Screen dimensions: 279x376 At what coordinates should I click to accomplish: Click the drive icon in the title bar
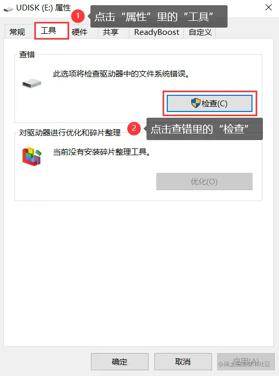tap(8, 9)
